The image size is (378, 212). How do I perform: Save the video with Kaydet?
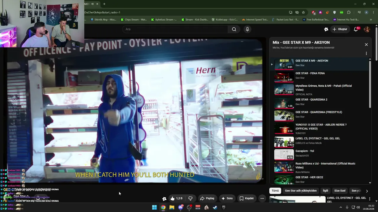(x=247, y=198)
